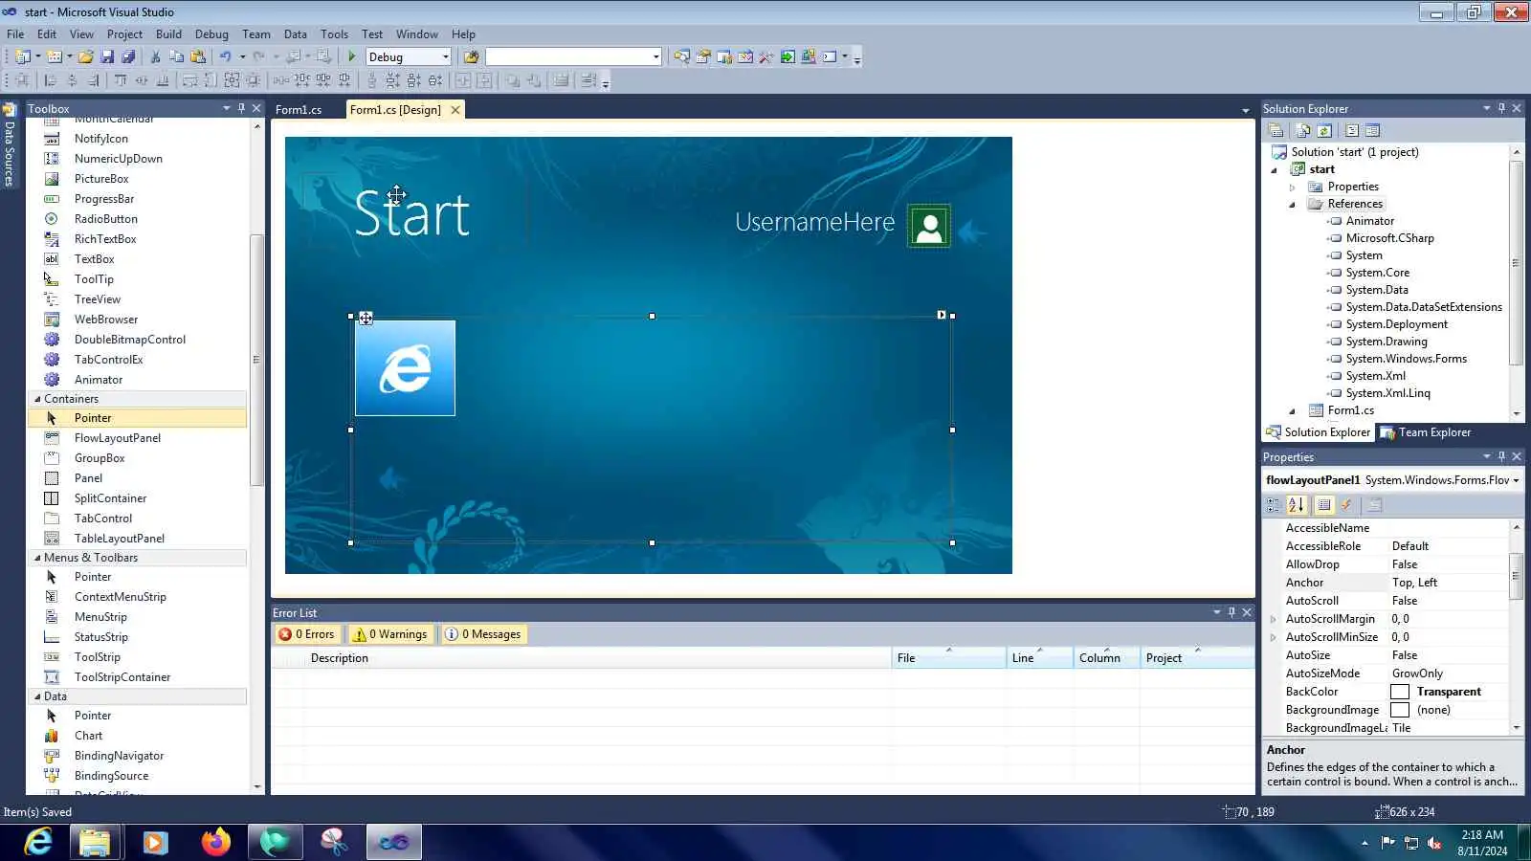Collapse the References node in Solution Explorer

point(1292,205)
